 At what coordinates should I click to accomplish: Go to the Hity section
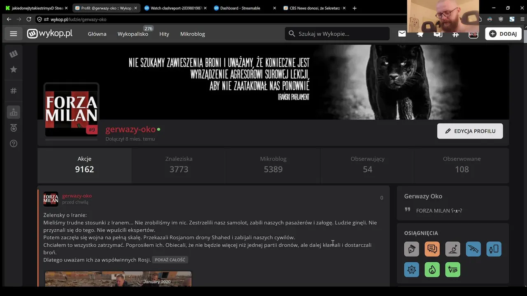tap(164, 34)
